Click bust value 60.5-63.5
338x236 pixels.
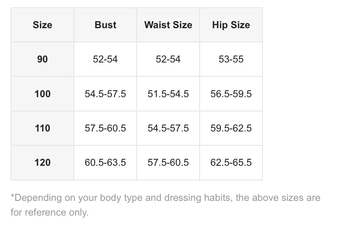[105, 163]
